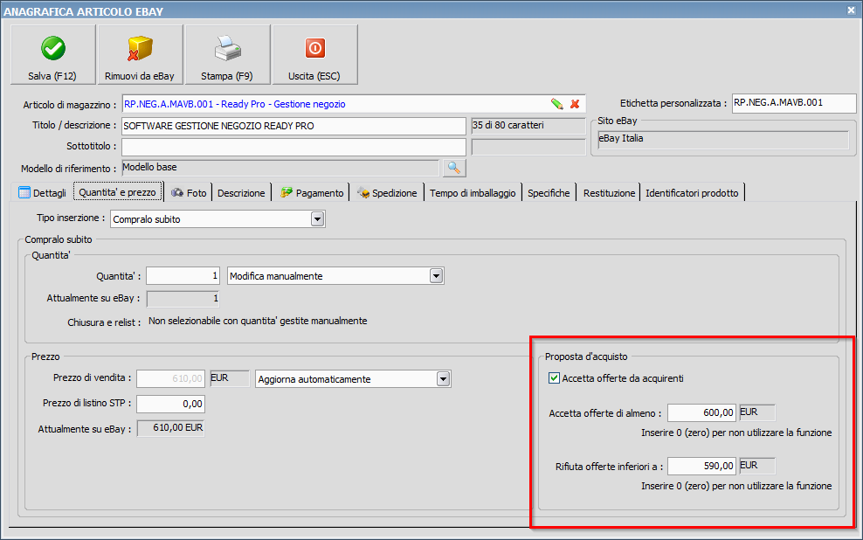Close the Anagrafica Articolo eBay window

coord(851,10)
